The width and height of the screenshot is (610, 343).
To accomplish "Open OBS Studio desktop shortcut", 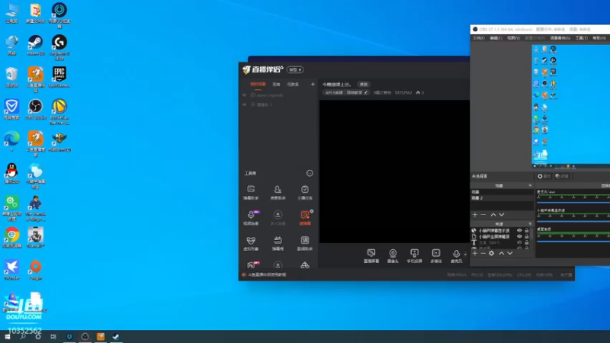I will point(35,109).
